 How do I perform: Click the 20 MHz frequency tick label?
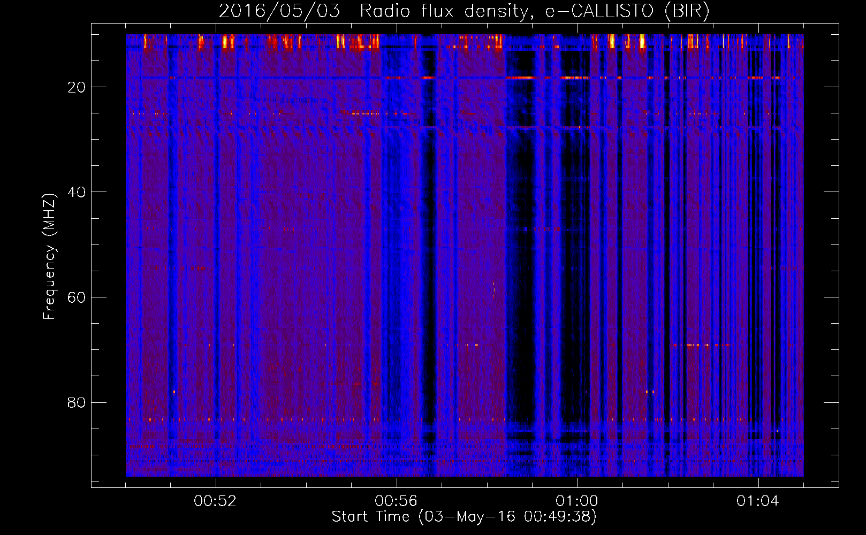click(77, 87)
